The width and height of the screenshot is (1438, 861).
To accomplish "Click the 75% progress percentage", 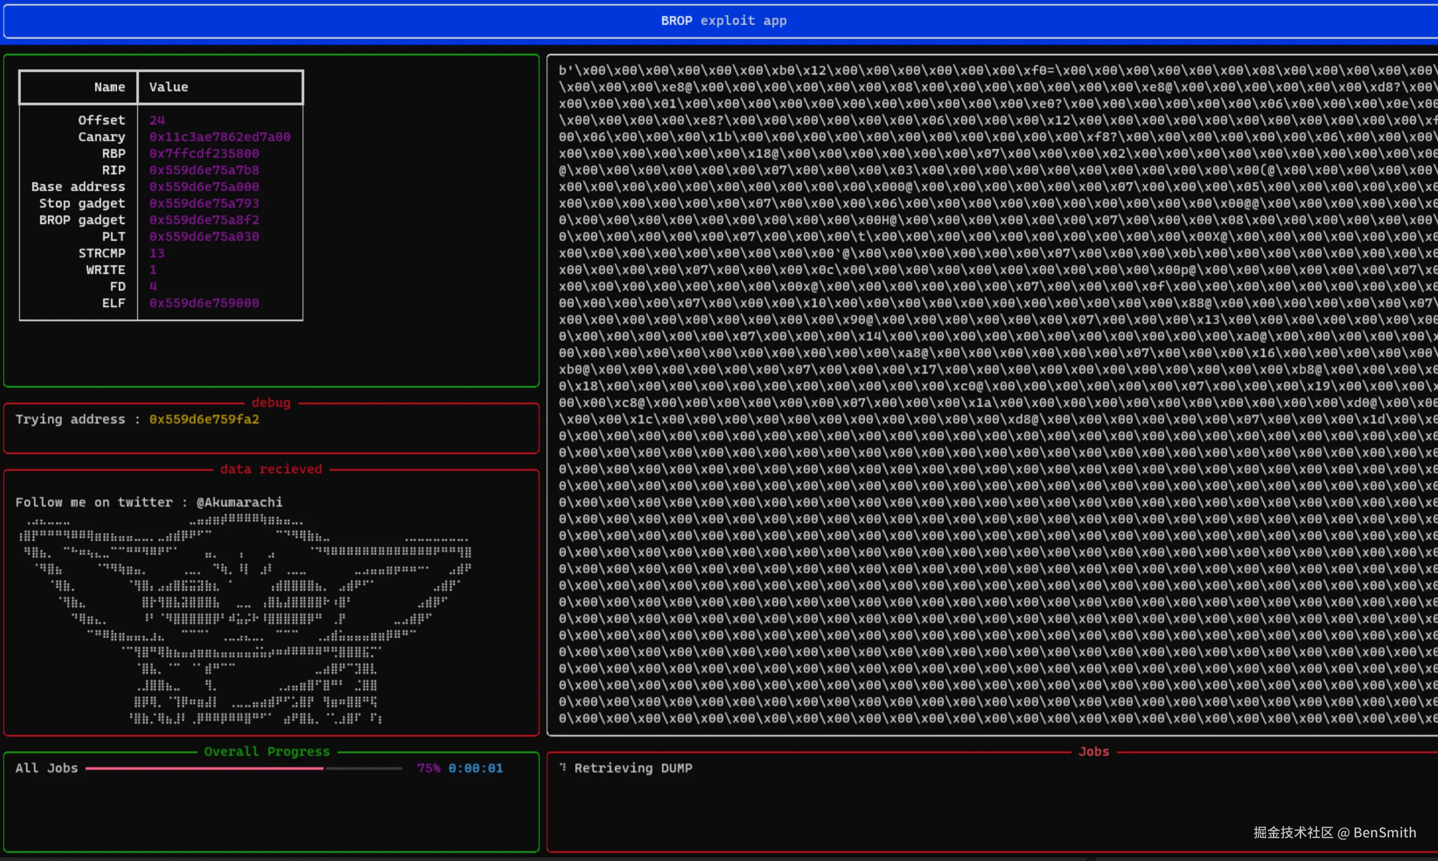I will (428, 768).
